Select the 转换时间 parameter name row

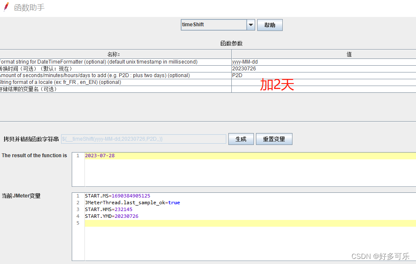115,69
